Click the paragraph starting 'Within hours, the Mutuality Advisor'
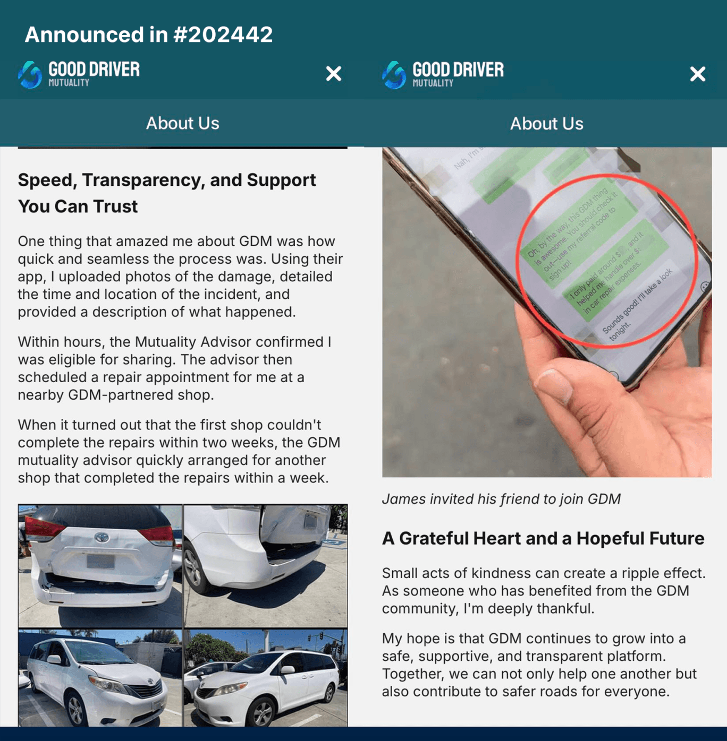The image size is (727, 741). click(x=175, y=368)
